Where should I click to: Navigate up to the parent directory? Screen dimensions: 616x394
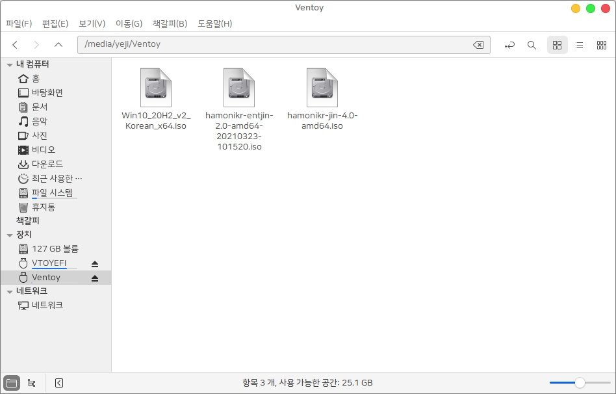pyautogui.click(x=58, y=45)
